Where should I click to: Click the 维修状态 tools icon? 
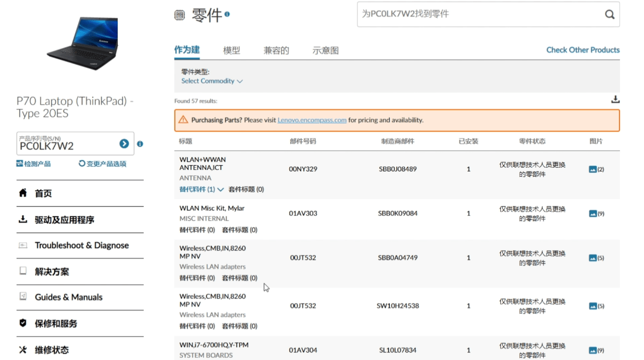coord(22,350)
